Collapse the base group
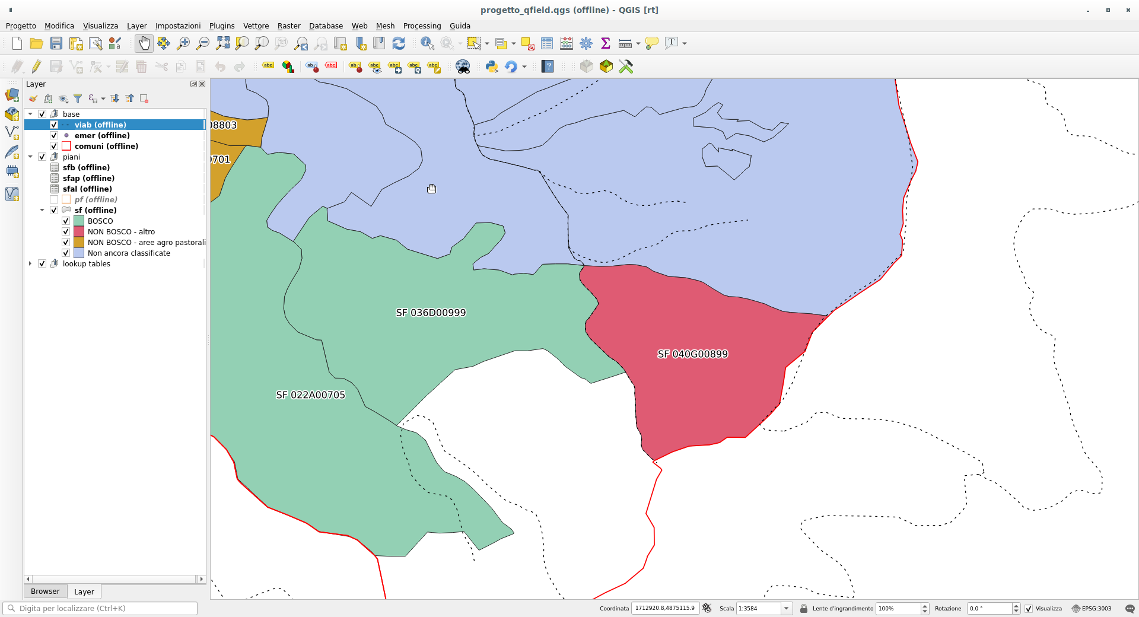Image resolution: width=1139 pixels, height=617 pixels. tap(30, 114)
